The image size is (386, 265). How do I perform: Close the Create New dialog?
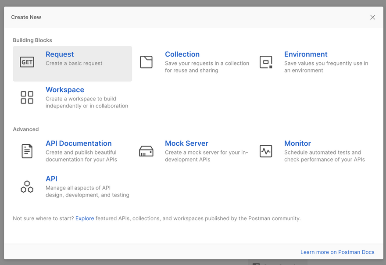tap(372, 18)
